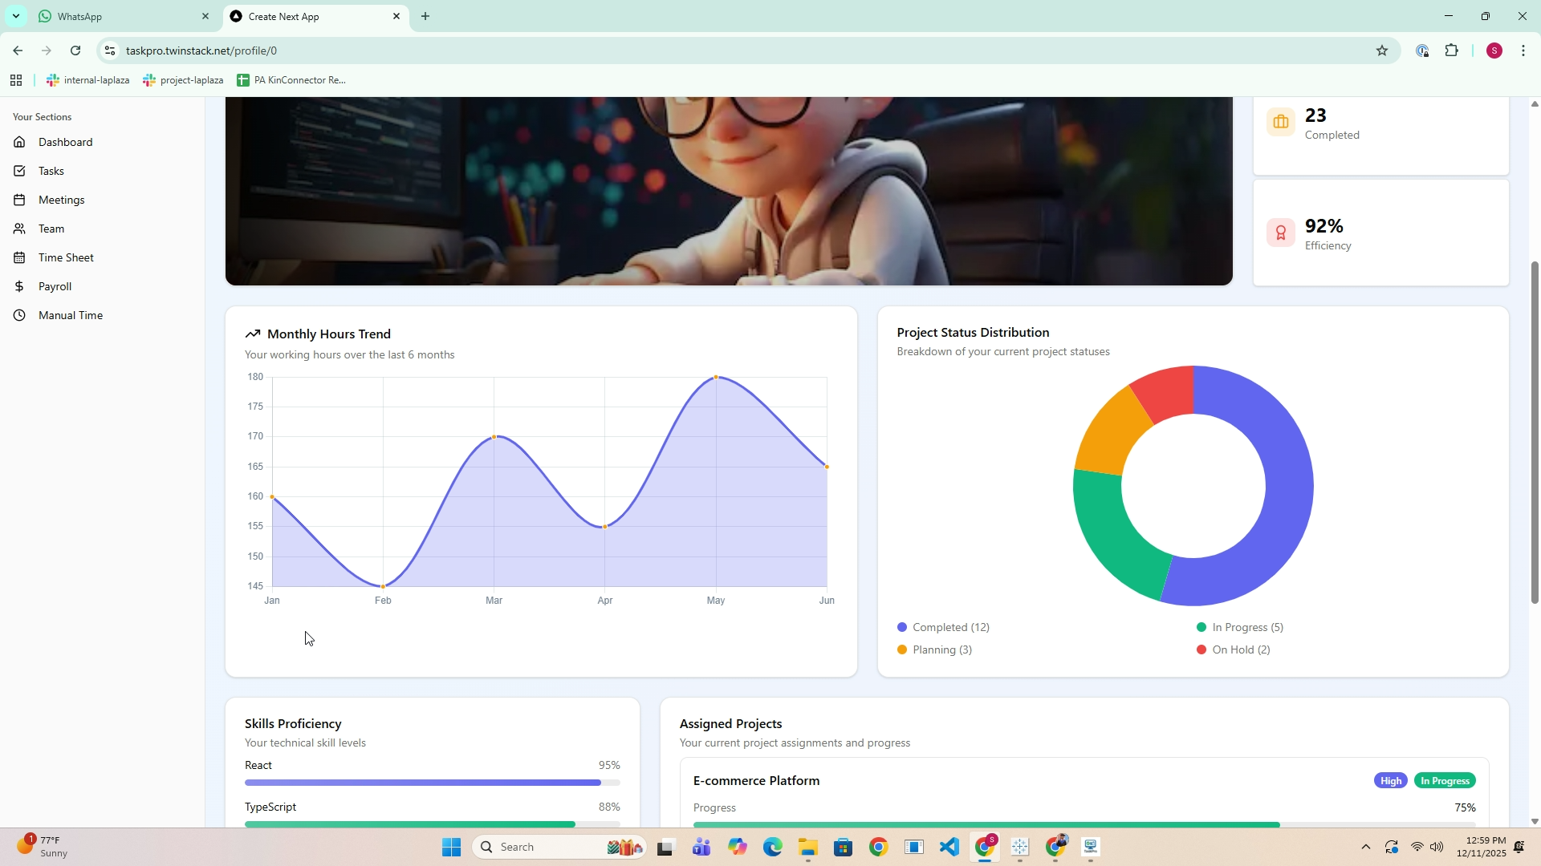Click the Efficiency award badge icon
1541x866 pixels.
[1280, 233]
